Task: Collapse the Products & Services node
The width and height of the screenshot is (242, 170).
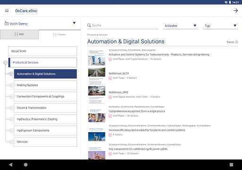Action: (5, 62)
